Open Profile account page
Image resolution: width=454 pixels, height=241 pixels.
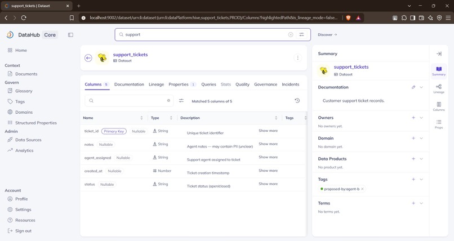point(21,199)
